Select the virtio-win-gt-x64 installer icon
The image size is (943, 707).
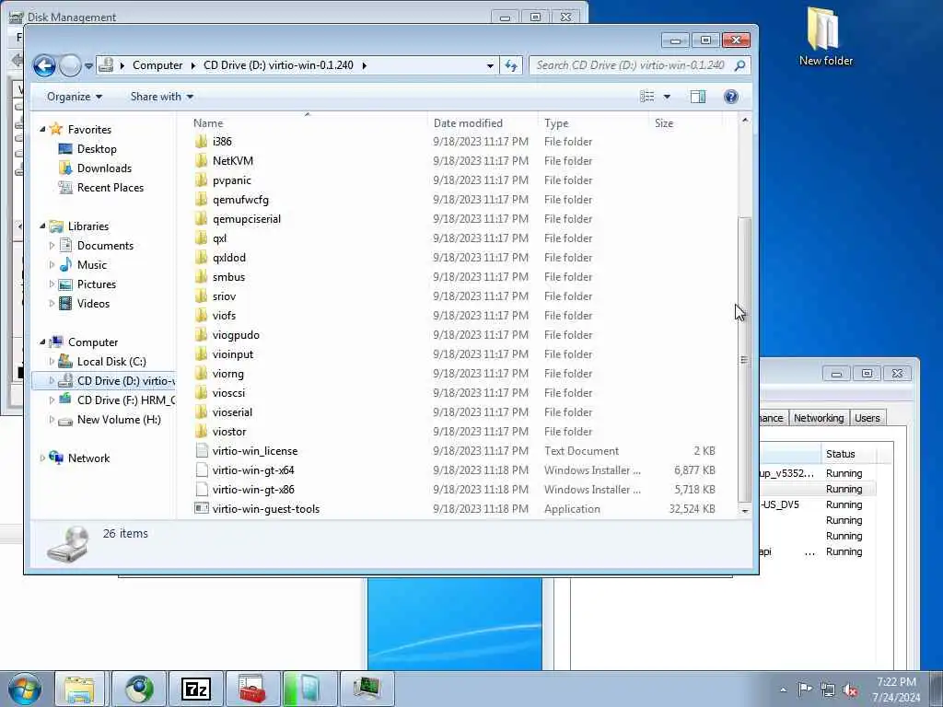coord(202,470)
